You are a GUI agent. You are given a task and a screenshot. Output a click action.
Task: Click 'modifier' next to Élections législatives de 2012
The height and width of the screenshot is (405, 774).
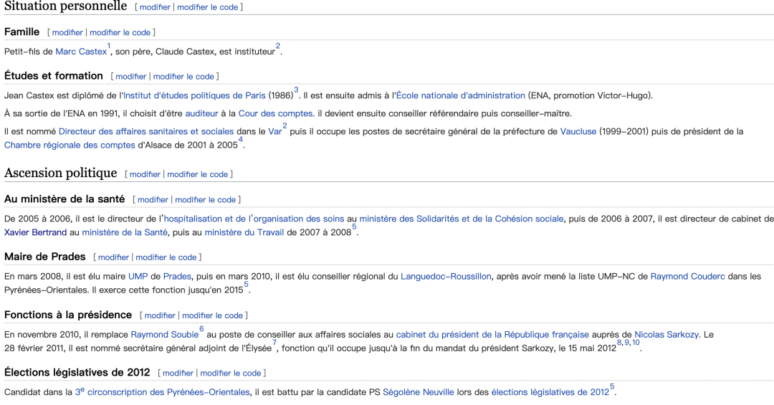tap(178, 373)
